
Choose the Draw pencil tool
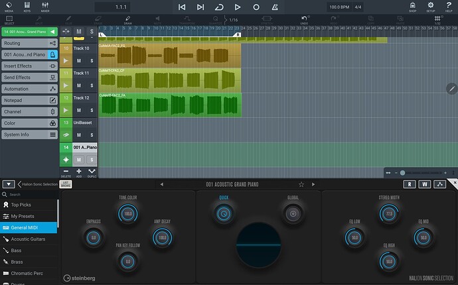coord(127,20)
